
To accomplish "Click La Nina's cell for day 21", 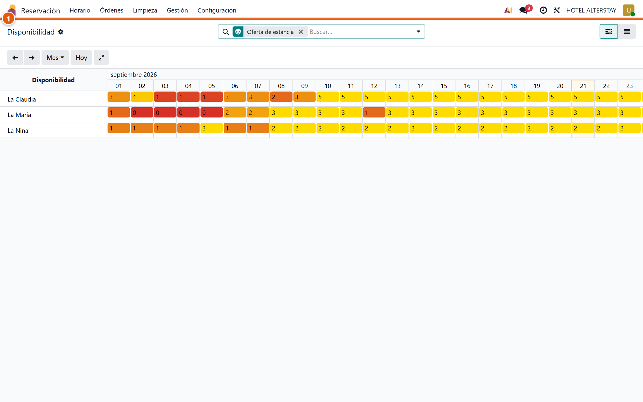I will point(583,128).
